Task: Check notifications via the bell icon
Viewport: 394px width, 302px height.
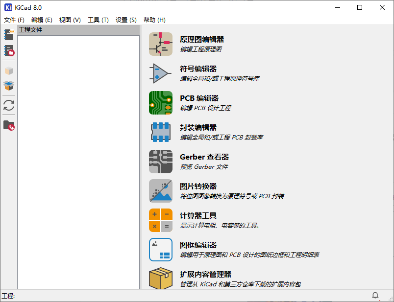Action: click(375, 296)
